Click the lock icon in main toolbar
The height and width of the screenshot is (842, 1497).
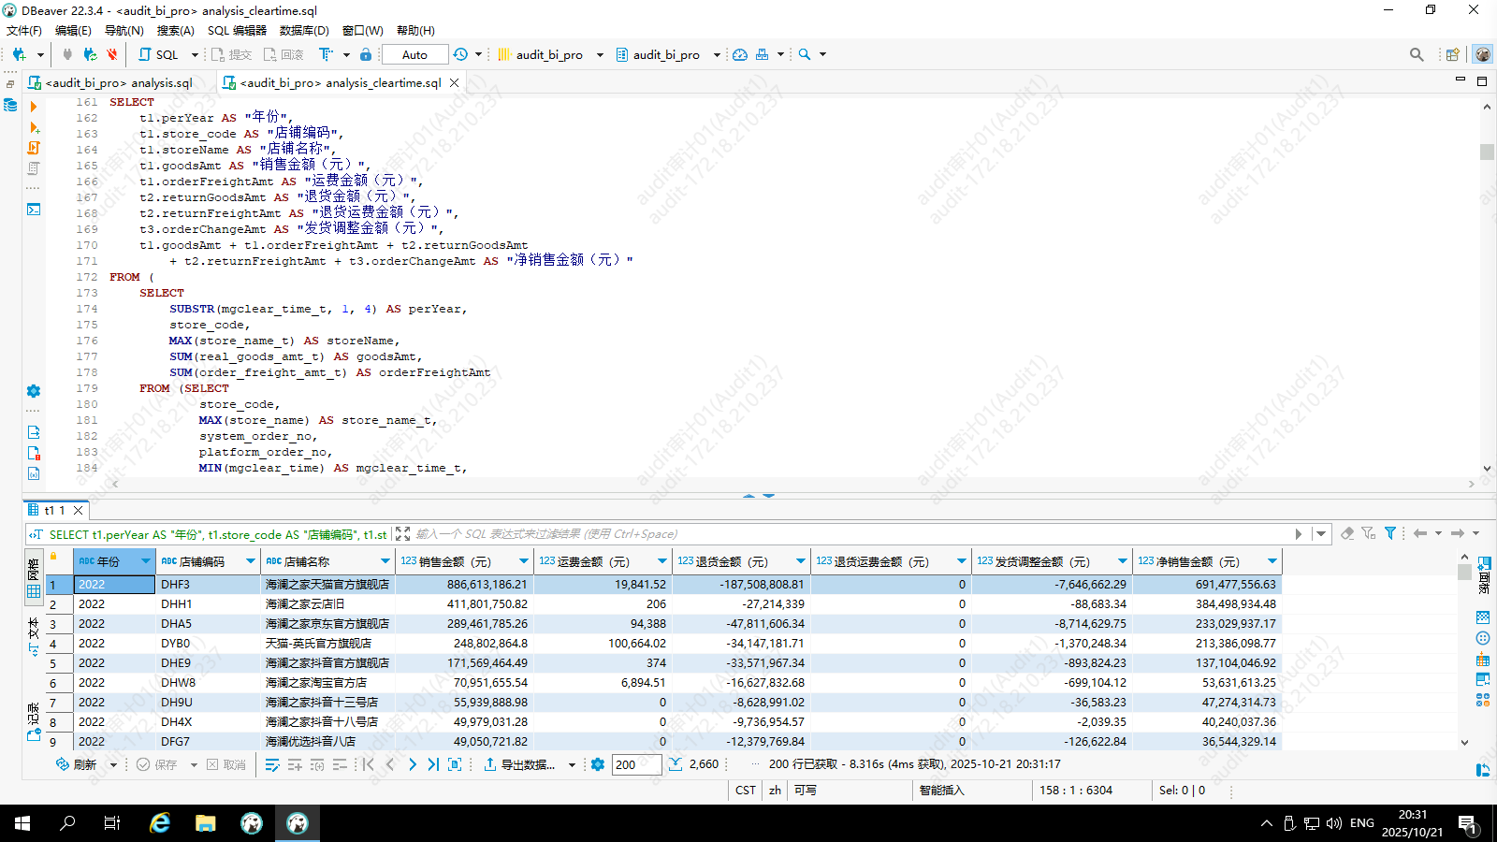click(366, 54)
